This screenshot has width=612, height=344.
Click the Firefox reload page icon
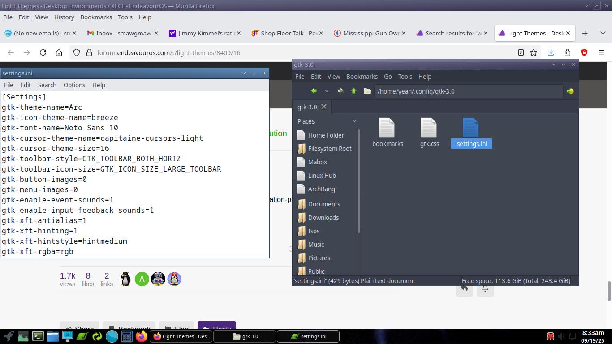43,52
